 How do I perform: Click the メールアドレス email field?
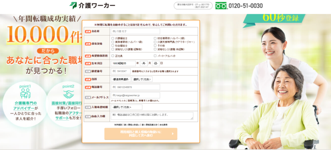click(x=135, y=95)
